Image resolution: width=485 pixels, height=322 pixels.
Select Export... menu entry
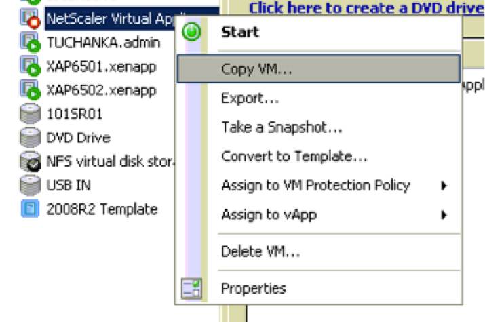(250, 98)
